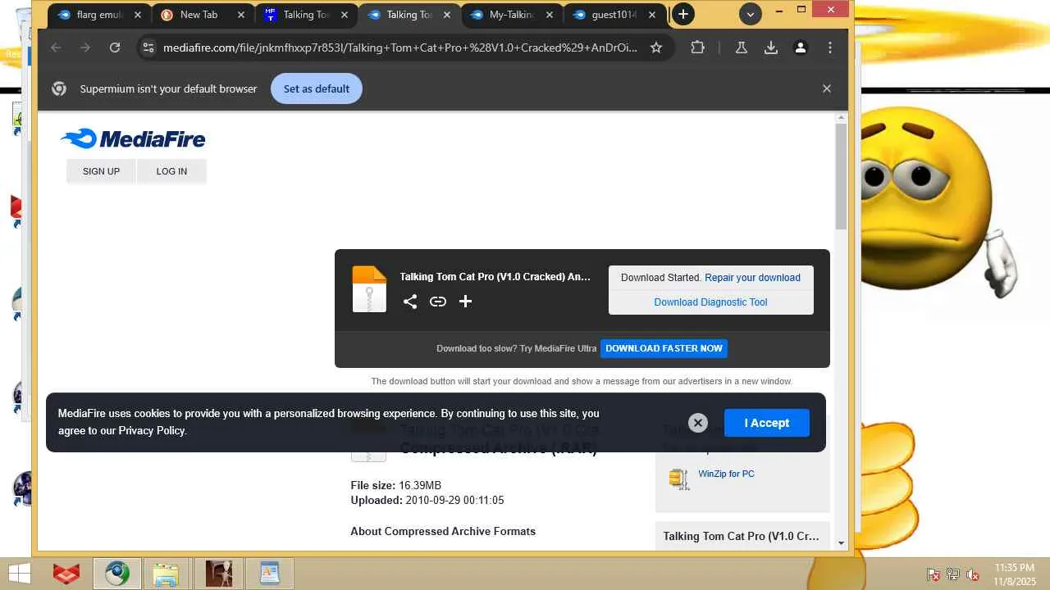Click the Set as default button
This screenshot has width=1050, height=590.
317,88
